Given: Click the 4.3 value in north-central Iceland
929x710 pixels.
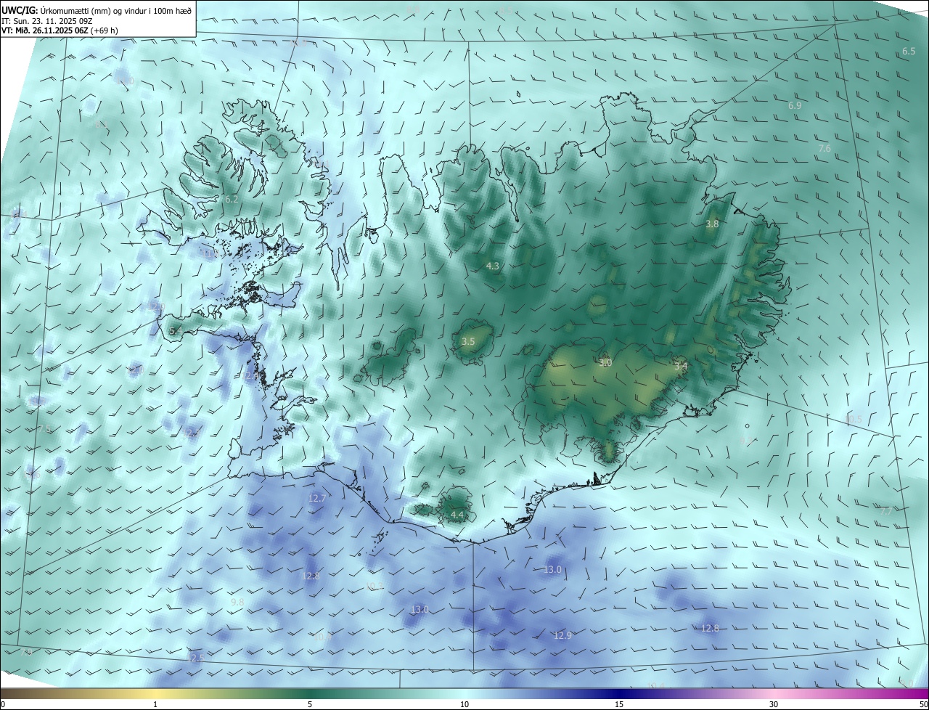Looking at the screenshot, I should [492, 266].
